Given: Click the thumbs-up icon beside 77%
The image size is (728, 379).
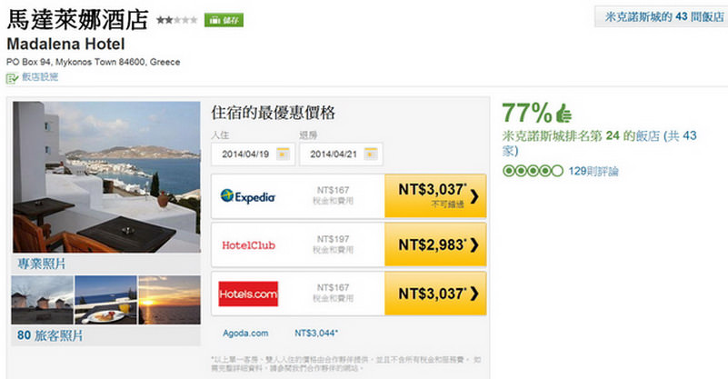Looking at the screenshot, I should point(563,114).
